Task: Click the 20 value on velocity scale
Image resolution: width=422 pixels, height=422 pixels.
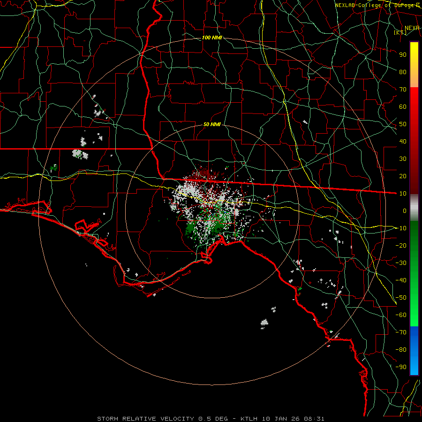Action: (x=403, y=176)
